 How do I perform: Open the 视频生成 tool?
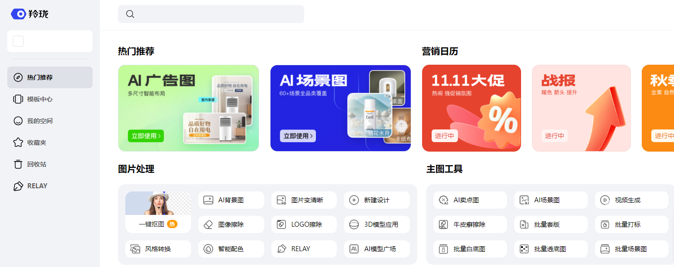click(x=632, y=200)
